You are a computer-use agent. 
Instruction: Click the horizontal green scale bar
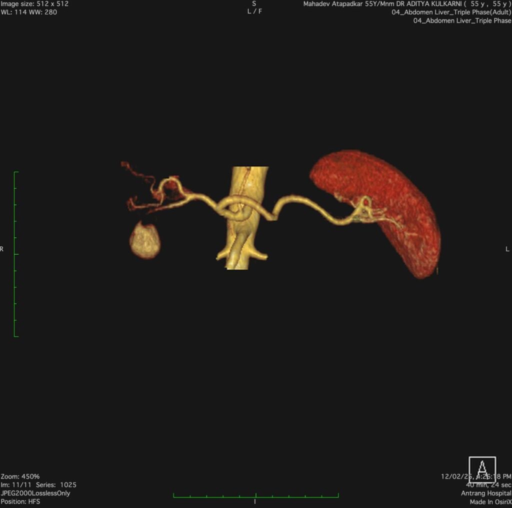click(255, 496)
